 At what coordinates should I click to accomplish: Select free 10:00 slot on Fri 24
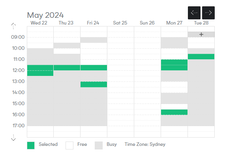[94, 51]
